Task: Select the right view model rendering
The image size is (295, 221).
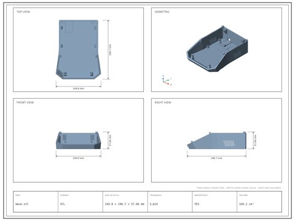Action: (x=216, y=141)
